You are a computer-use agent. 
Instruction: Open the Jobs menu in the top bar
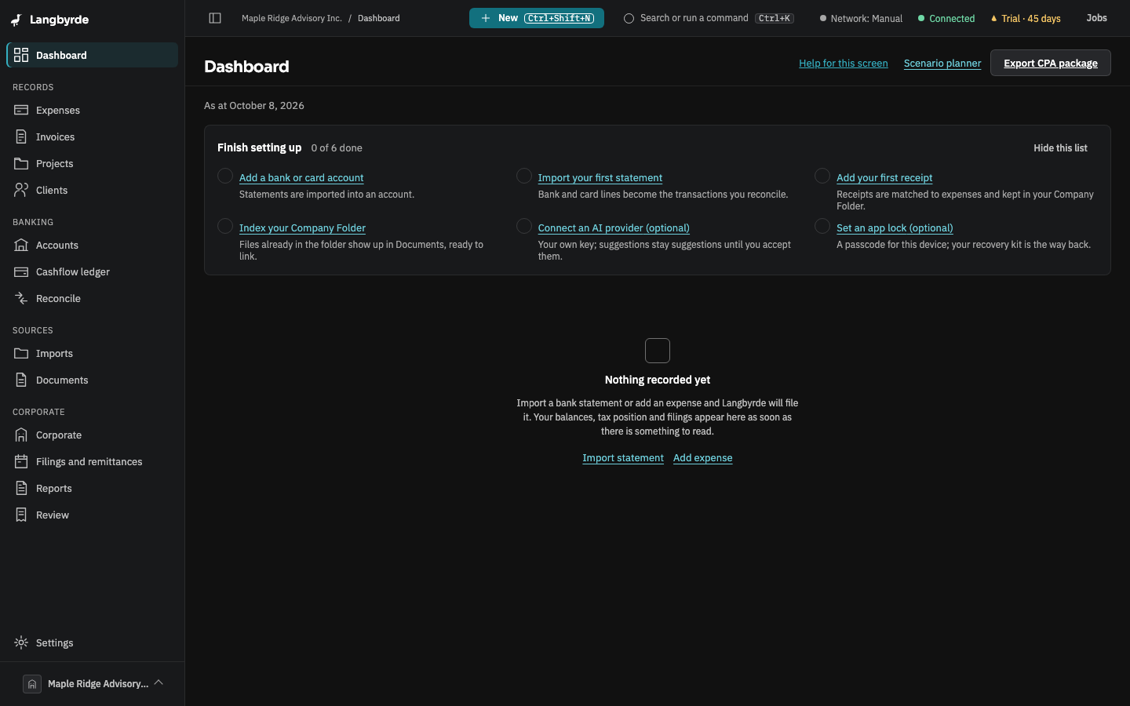(x=1096, y=18)
